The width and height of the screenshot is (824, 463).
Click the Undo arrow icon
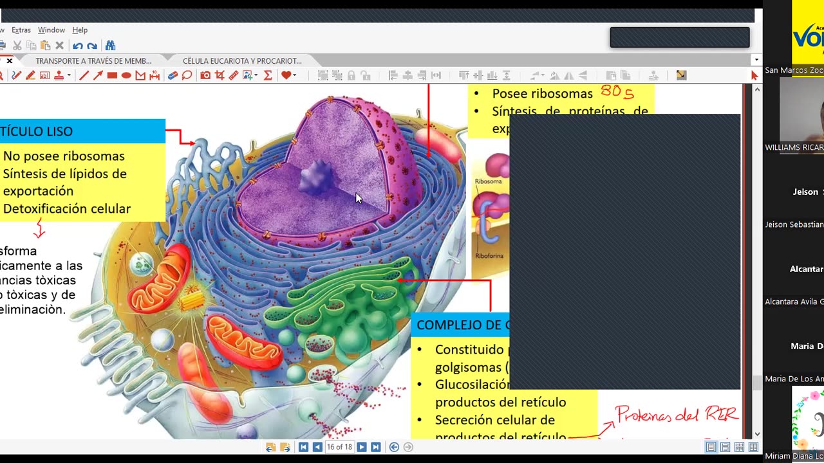point(78,46)
